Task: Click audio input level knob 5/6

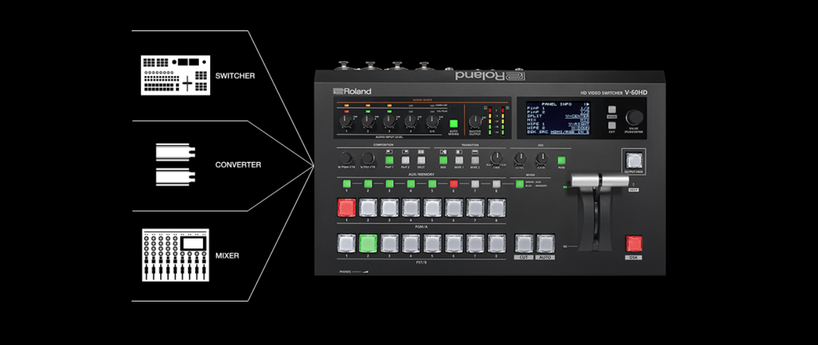Action: coord(431,122)
